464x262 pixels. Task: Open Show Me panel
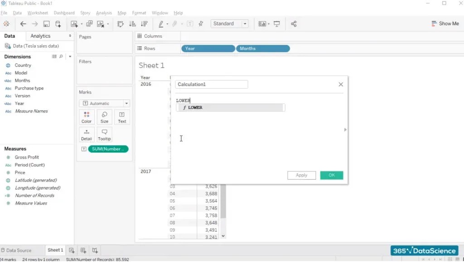tap(445, 23)
